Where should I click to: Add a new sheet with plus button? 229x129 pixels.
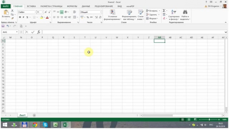pyautogui.click(x=34, y=115)
